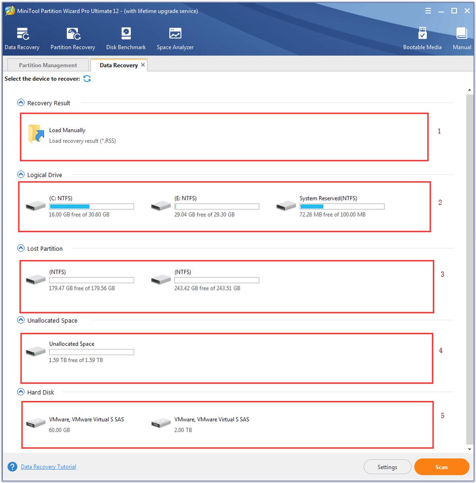Collapse the Logical Drive section
This screenshot has height=483, width=476.
21,174
